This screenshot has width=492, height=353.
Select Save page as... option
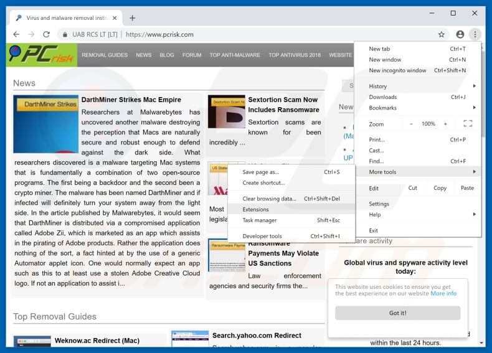tap(291, 172)
